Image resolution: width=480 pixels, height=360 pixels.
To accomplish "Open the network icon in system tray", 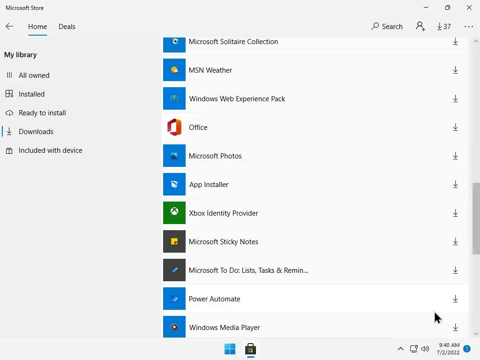I will click(x=413, y=349).
